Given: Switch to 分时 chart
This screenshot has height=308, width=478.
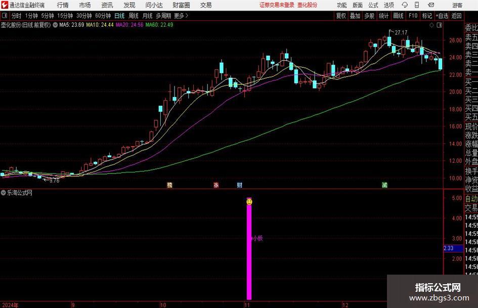Looking at the screenshot, I should 16,16.
